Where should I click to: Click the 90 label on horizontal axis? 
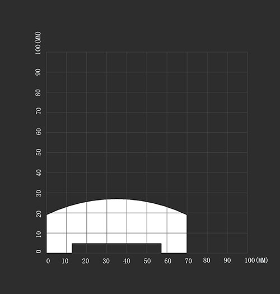(227, 260)
